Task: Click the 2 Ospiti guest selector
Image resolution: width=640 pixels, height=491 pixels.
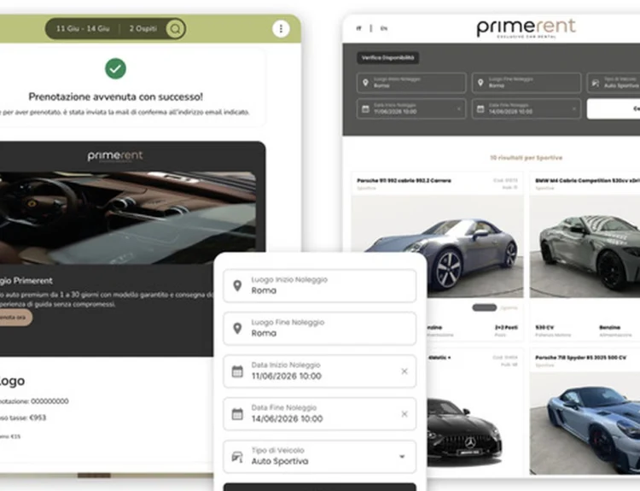Action: click(x=143, y=28)
